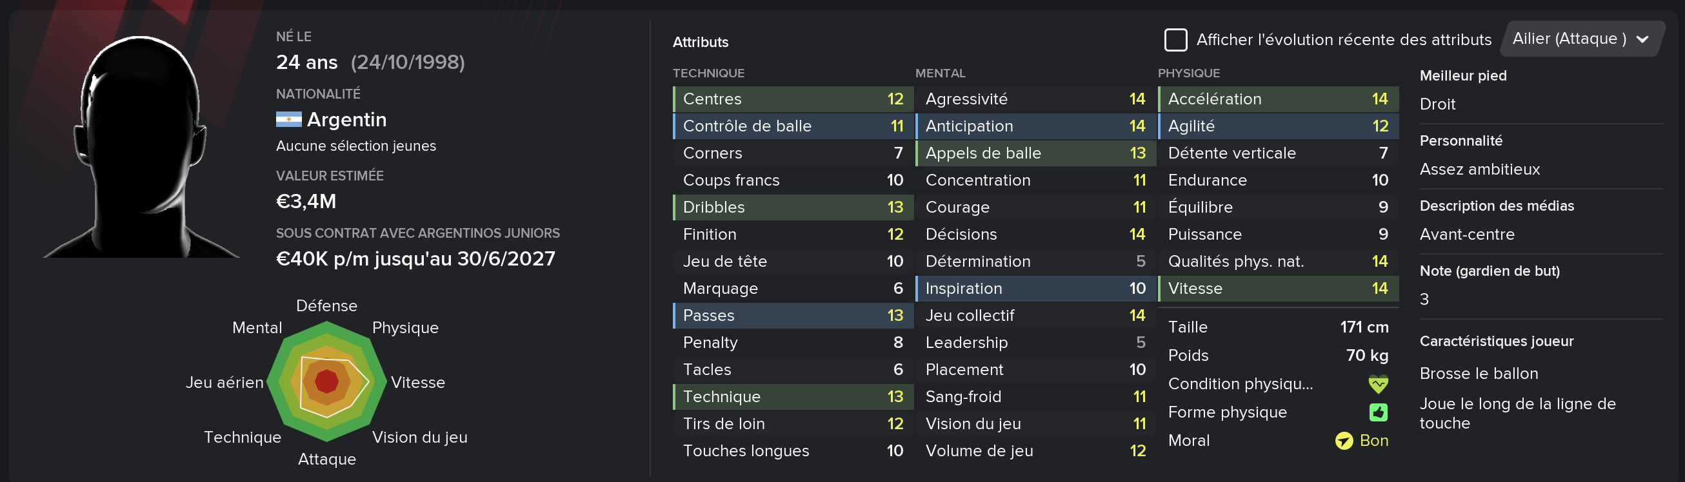Click the yellow moral arrow icon

1344,441
